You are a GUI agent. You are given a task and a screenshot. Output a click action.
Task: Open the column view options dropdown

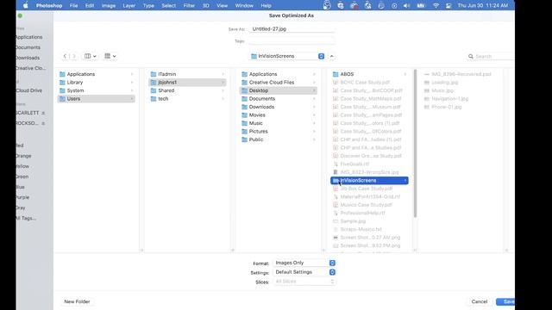(90, 56)
